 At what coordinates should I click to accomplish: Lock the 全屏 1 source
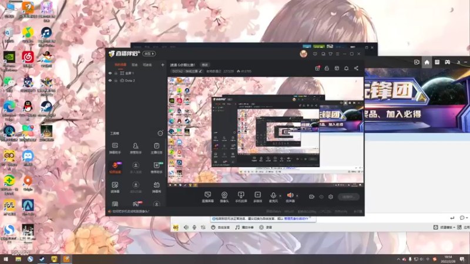(116, 73)
